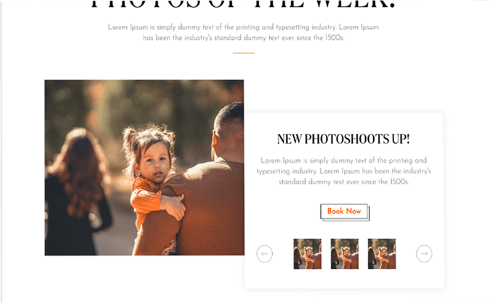Click the girl's orange sleeve in the photo
The image size is (489, 303).
click(146, 199)
